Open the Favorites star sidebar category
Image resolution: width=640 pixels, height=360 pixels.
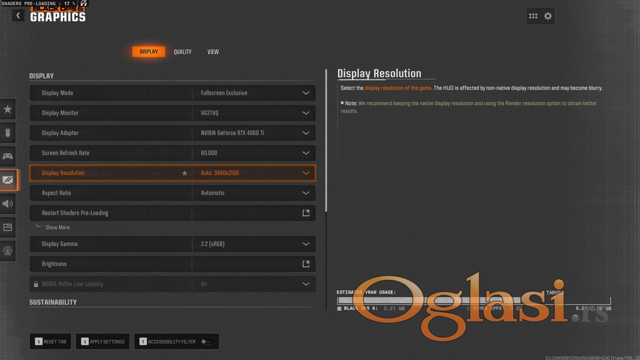tap(8, 109)
